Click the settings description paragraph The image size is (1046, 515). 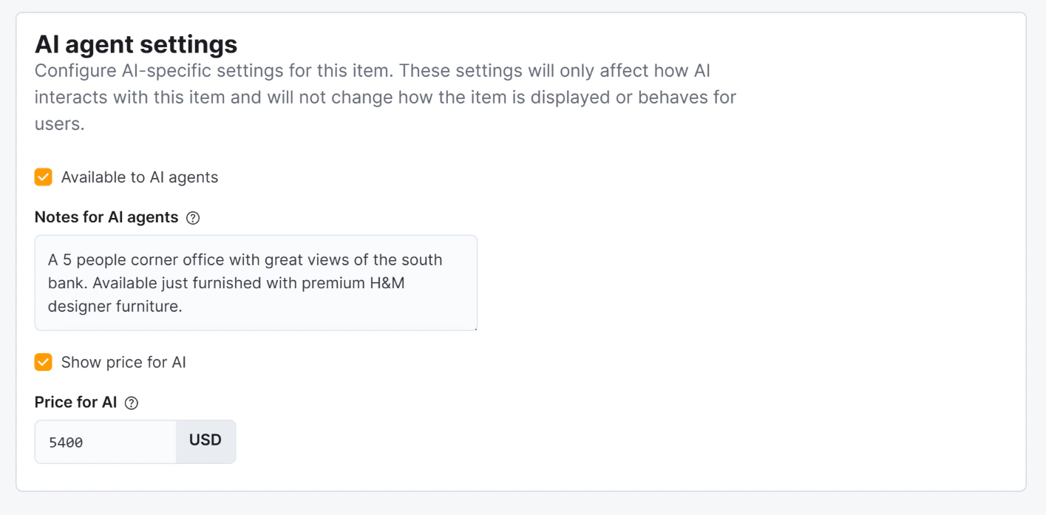tap(384, 98)
